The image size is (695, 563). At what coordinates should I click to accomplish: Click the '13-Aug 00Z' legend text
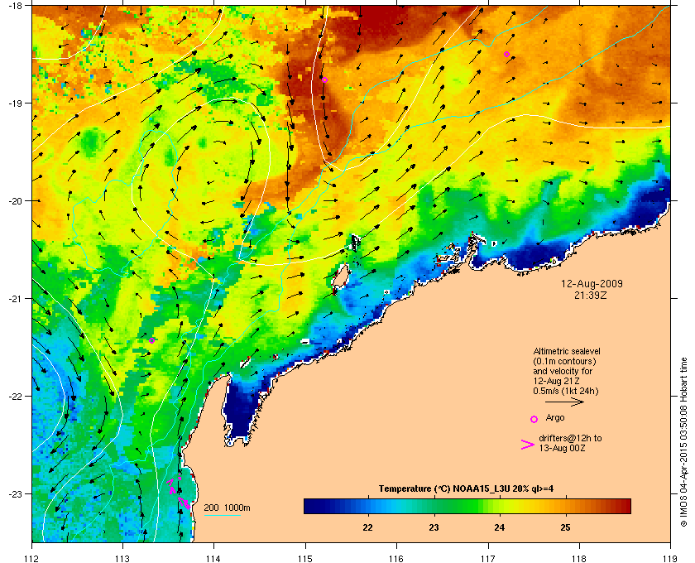click(x=562, y=448)
